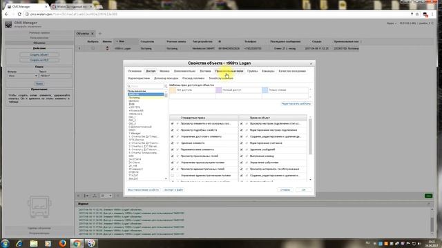Reload the browser page
The image size is (442, 248).
(19, 14)
